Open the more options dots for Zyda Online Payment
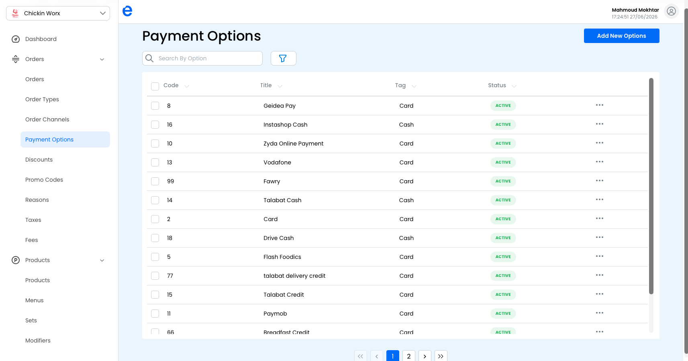Viewport: 688px width, 361px height. [600, 143]
